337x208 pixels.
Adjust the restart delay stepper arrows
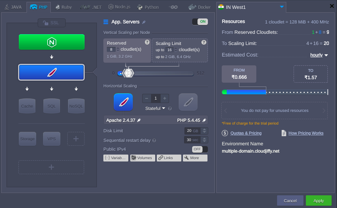(204, 140)
